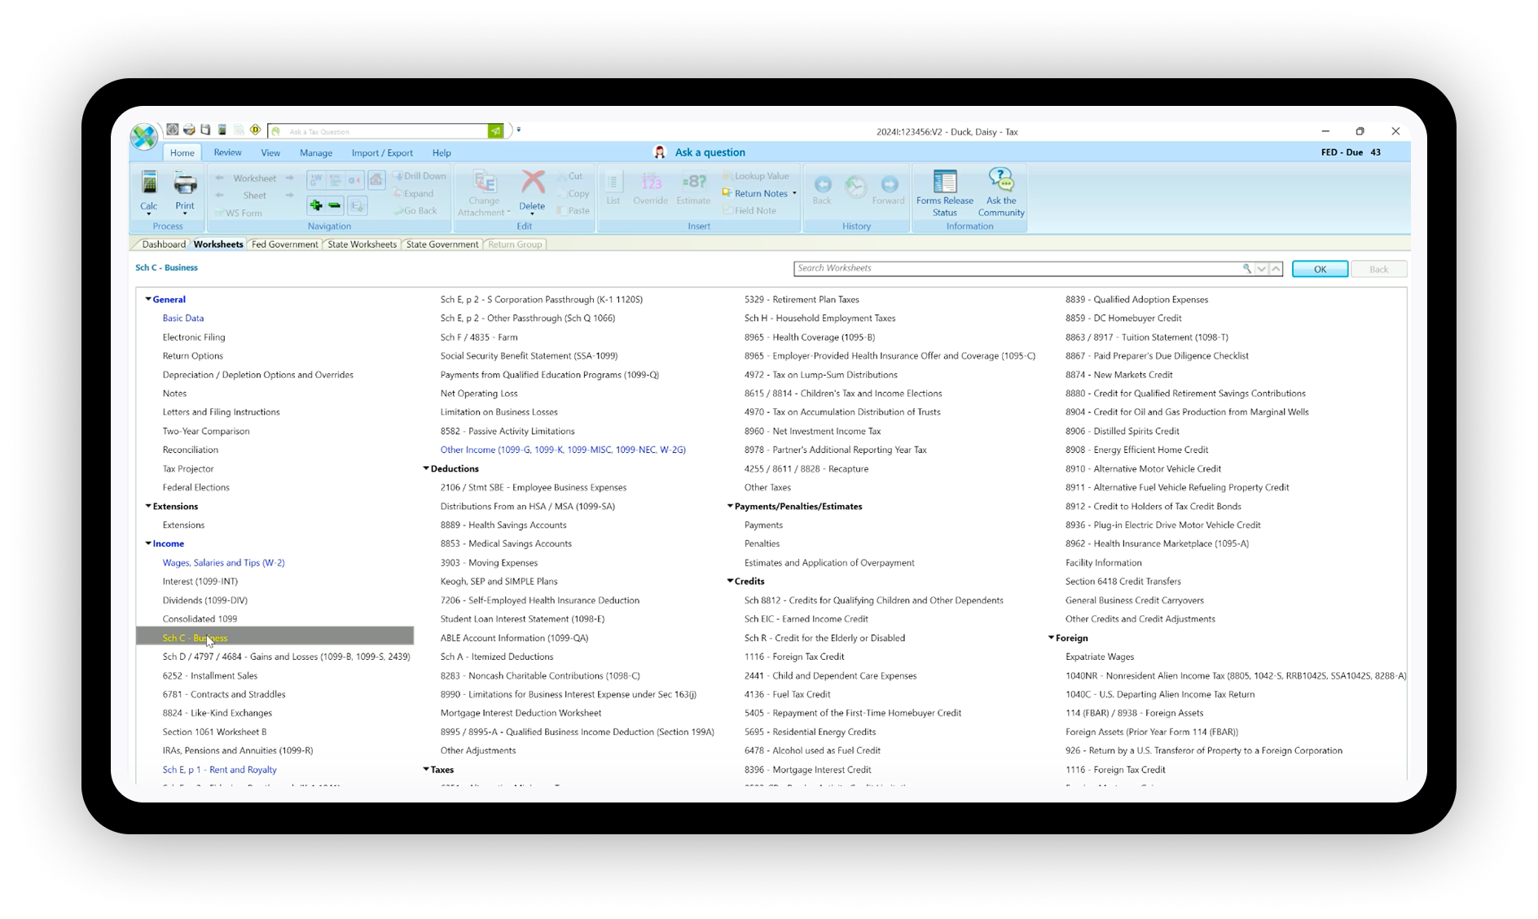Screen dimensions: 1538x919
Task: Collapse the Payments/Penalties/Estimates section
Action: click(730, 506)
